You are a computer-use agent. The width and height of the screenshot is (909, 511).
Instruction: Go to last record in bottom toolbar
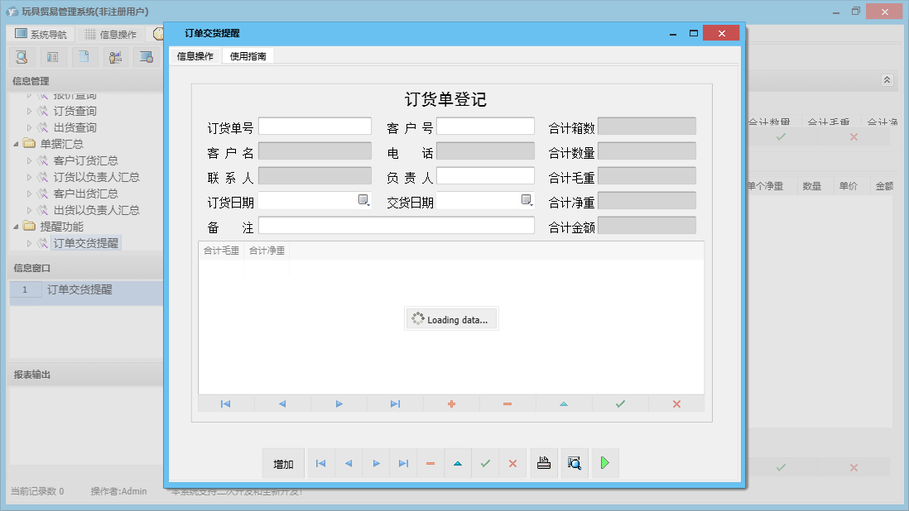click(403, 464)
